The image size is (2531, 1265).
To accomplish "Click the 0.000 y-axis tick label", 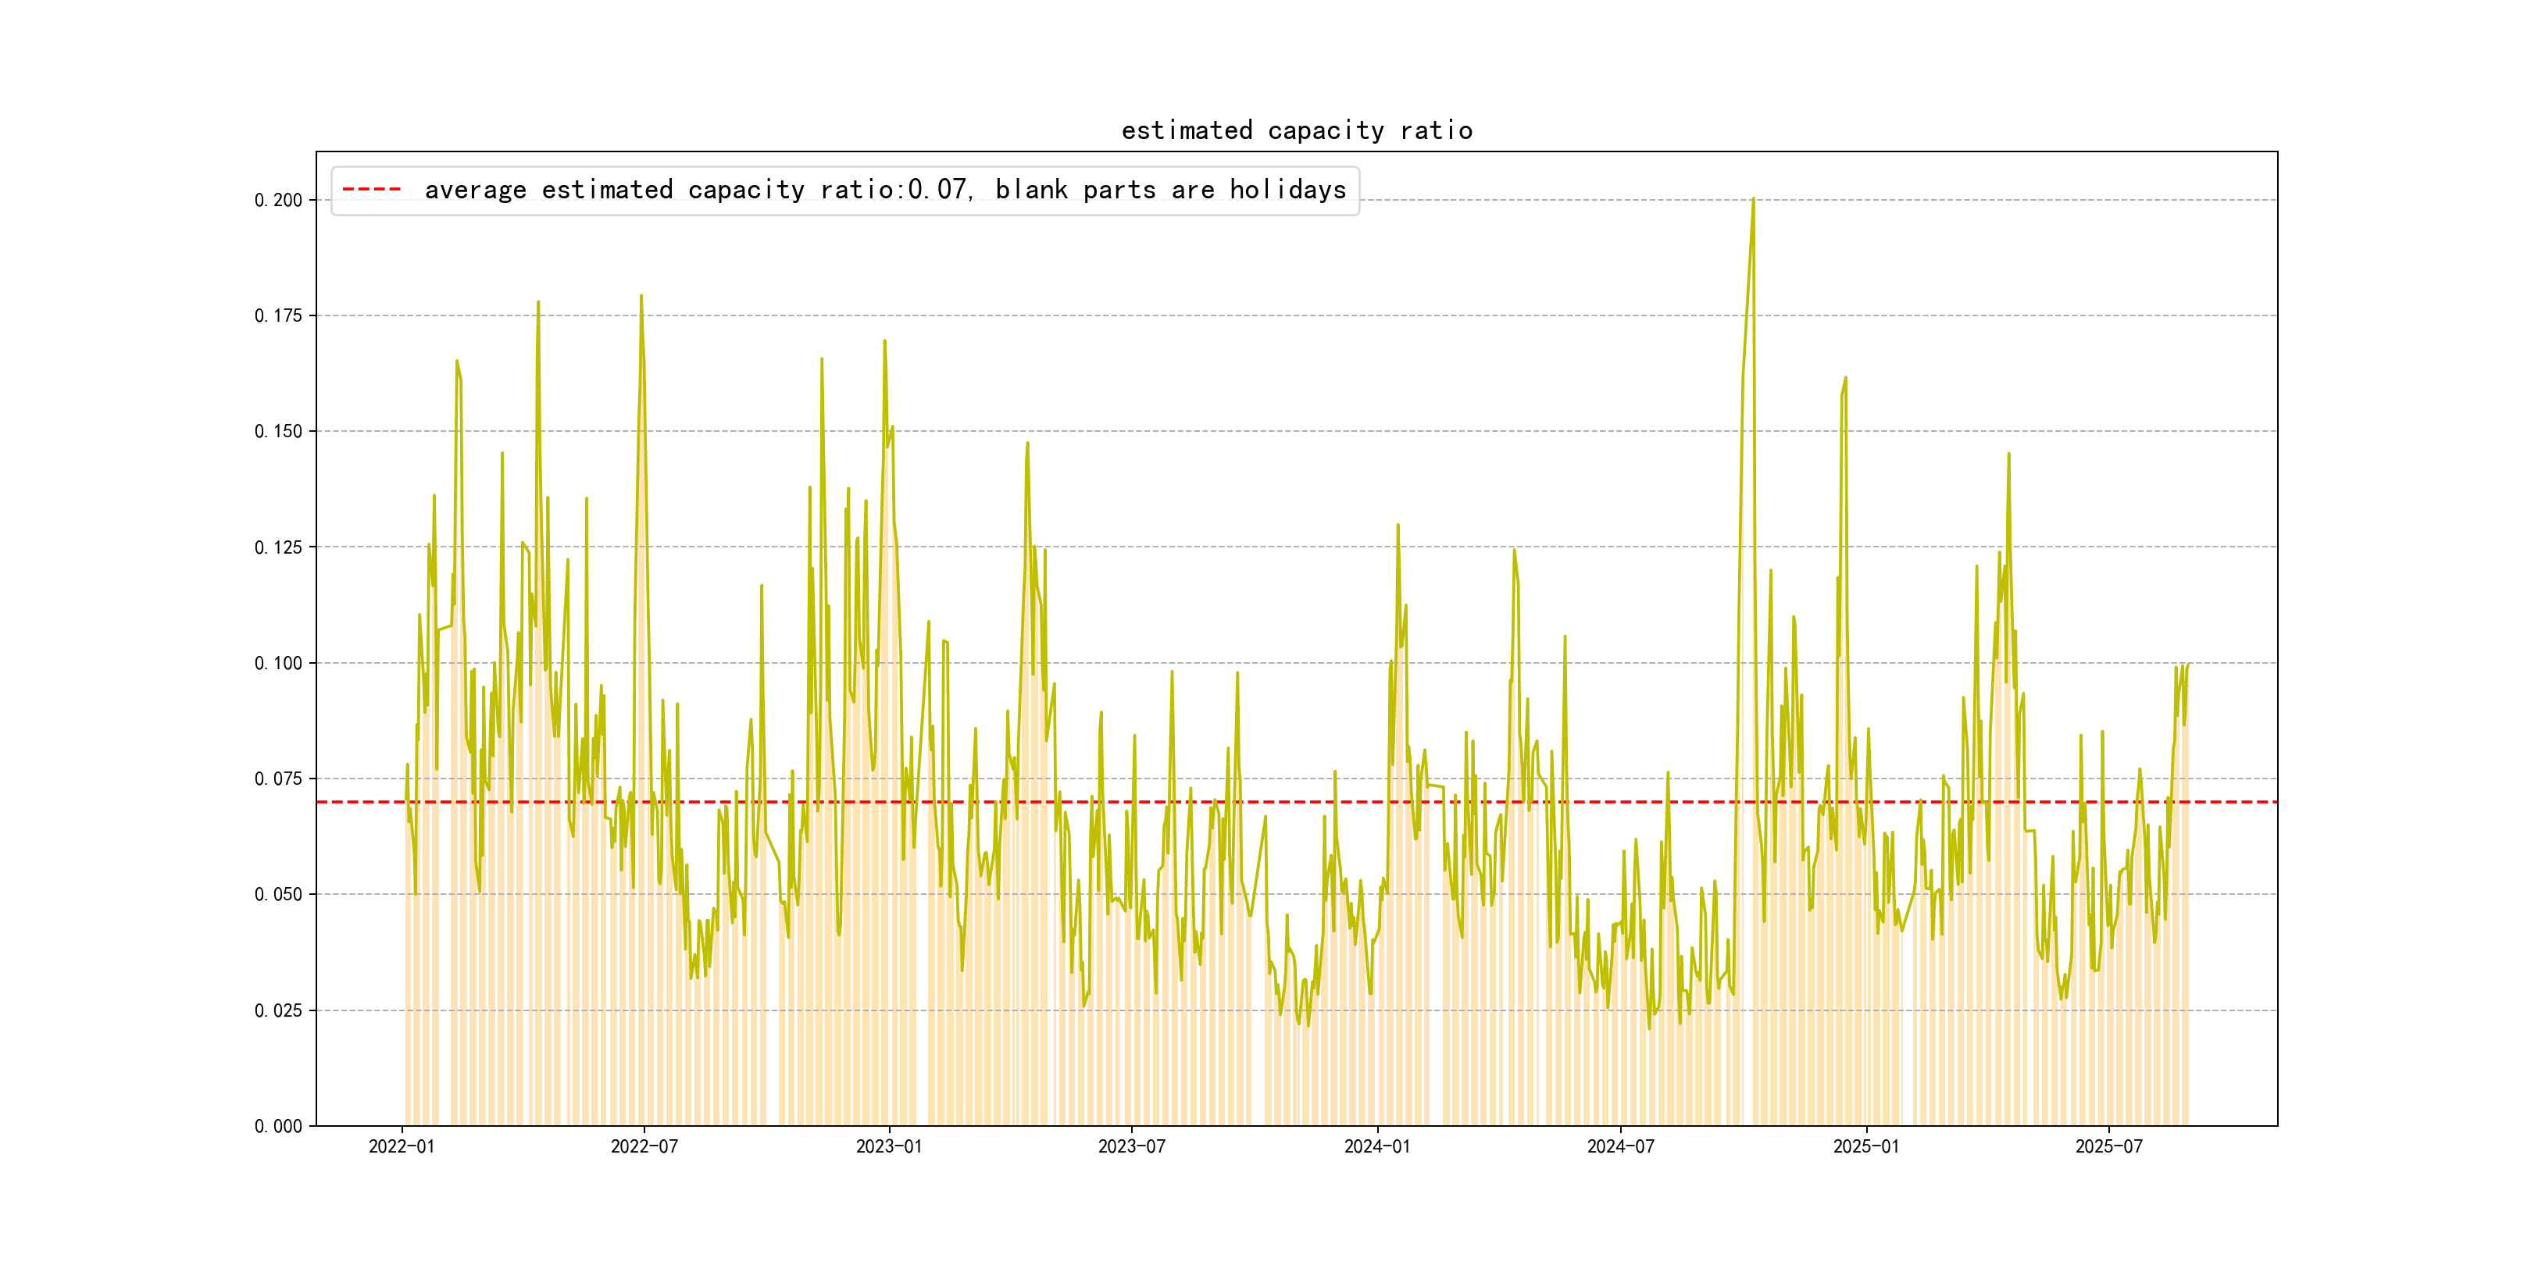I will pos(278,1127).
